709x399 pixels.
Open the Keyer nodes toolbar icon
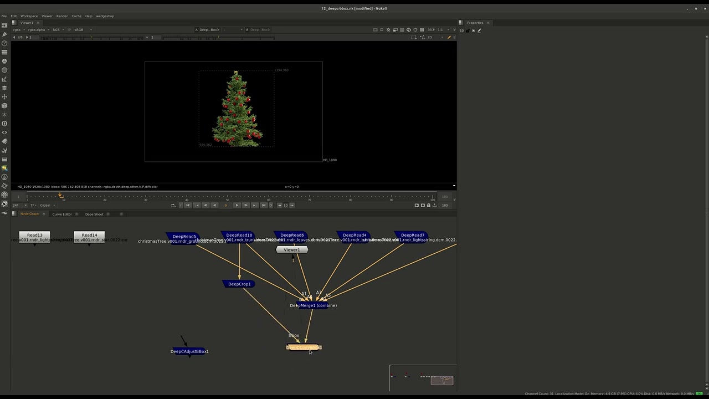(x=4, y=79)
